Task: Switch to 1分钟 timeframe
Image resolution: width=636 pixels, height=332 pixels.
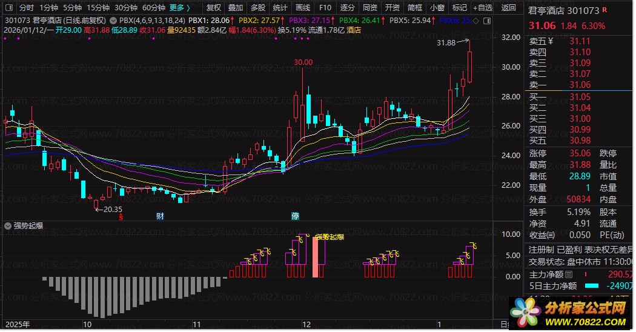Action: pyautogui.click(x=48, y=8)
